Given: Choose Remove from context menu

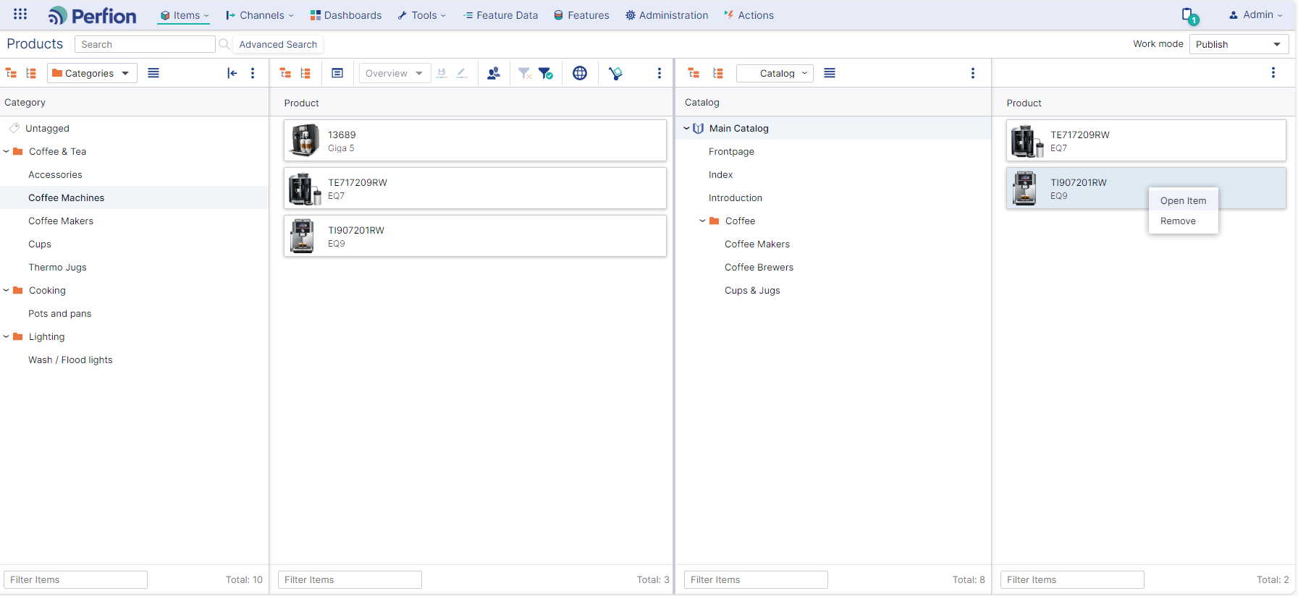Looking at the screenshot, I should pyautogui.click(x=1183, y=221).
